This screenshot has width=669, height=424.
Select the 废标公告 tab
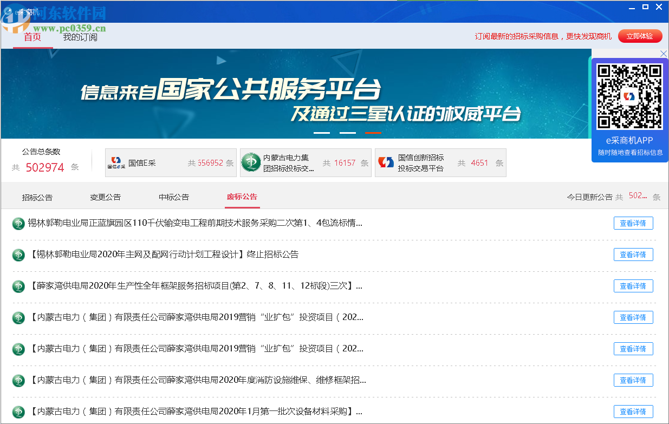click(242, 197)
